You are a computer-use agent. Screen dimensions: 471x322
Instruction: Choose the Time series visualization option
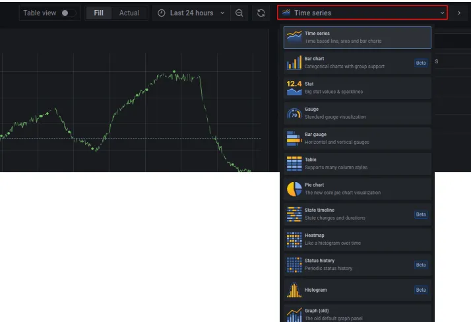click(357, 38)
